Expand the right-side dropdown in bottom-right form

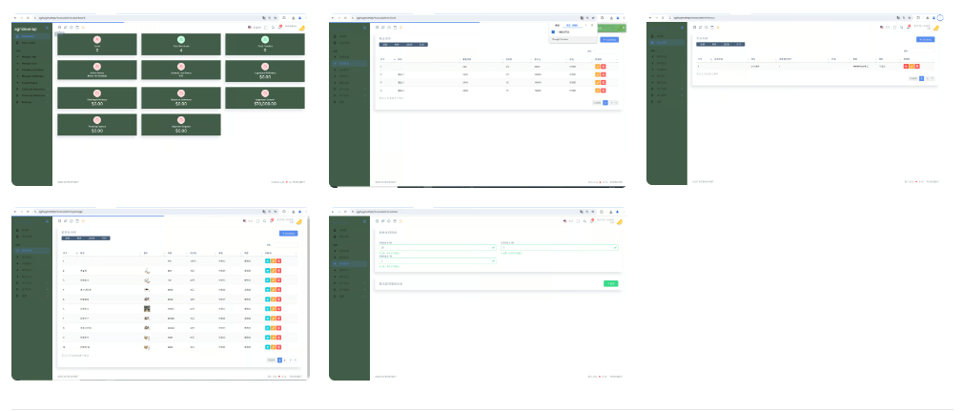[559, 248]
